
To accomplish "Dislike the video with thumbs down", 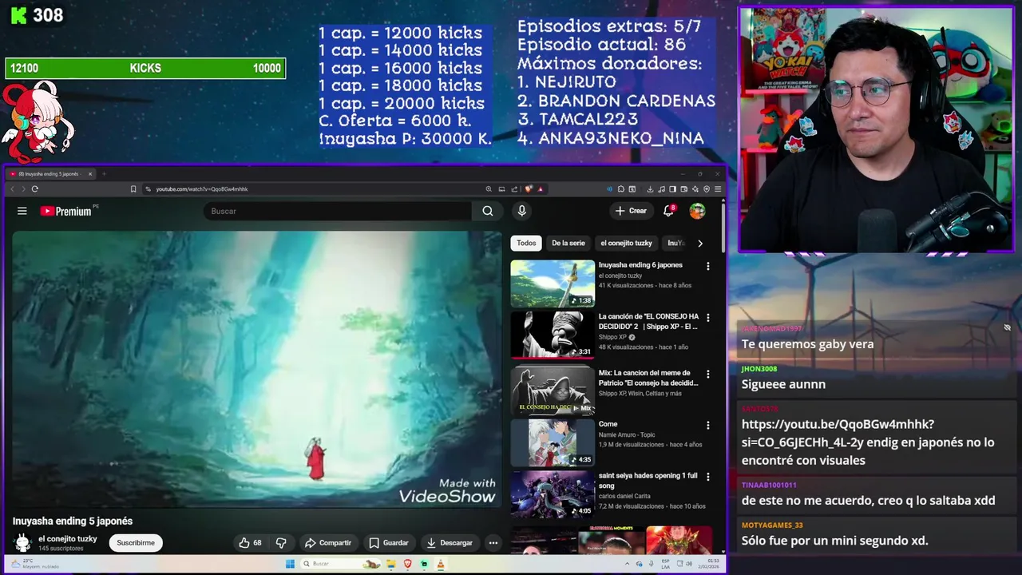I will [x=281, y=543].
